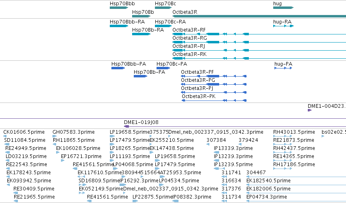Click the Hsp70Bb-RA transcript glyph
The image size is (346, 203).
(141, 34)
